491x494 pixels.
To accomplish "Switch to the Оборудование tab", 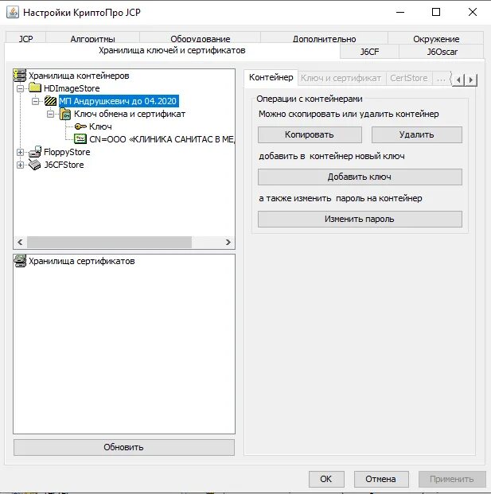I will [200, 38].
